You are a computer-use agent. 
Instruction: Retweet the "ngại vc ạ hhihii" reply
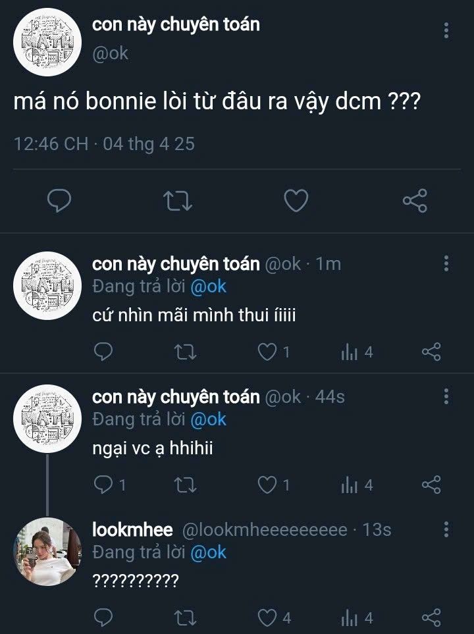[188, 485]
